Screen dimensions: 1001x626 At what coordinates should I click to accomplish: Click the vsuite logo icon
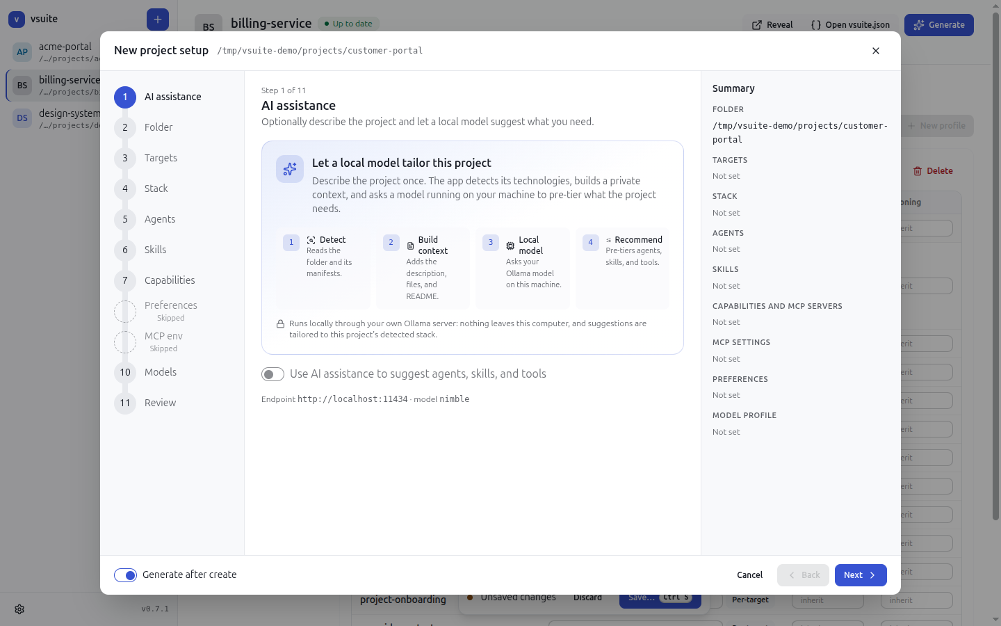[x=17, y=19]
